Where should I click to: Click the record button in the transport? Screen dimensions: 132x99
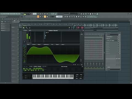(32, 14)
